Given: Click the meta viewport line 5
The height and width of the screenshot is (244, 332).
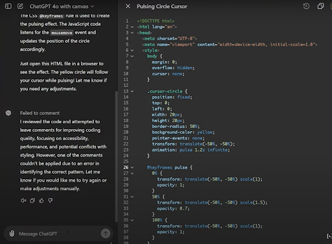Looking at the screenshot, I should click(230, 44).
